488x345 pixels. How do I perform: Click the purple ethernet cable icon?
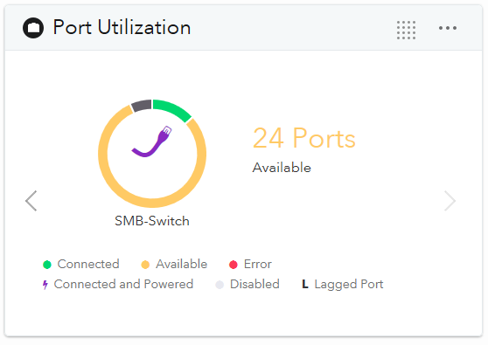coord(152,141)
